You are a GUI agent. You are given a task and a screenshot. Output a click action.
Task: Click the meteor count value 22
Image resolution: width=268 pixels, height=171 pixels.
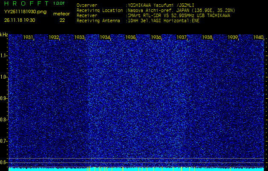click(x=62, y=20)
